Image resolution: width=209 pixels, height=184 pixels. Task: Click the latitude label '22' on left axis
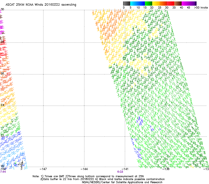click(2, 136)
